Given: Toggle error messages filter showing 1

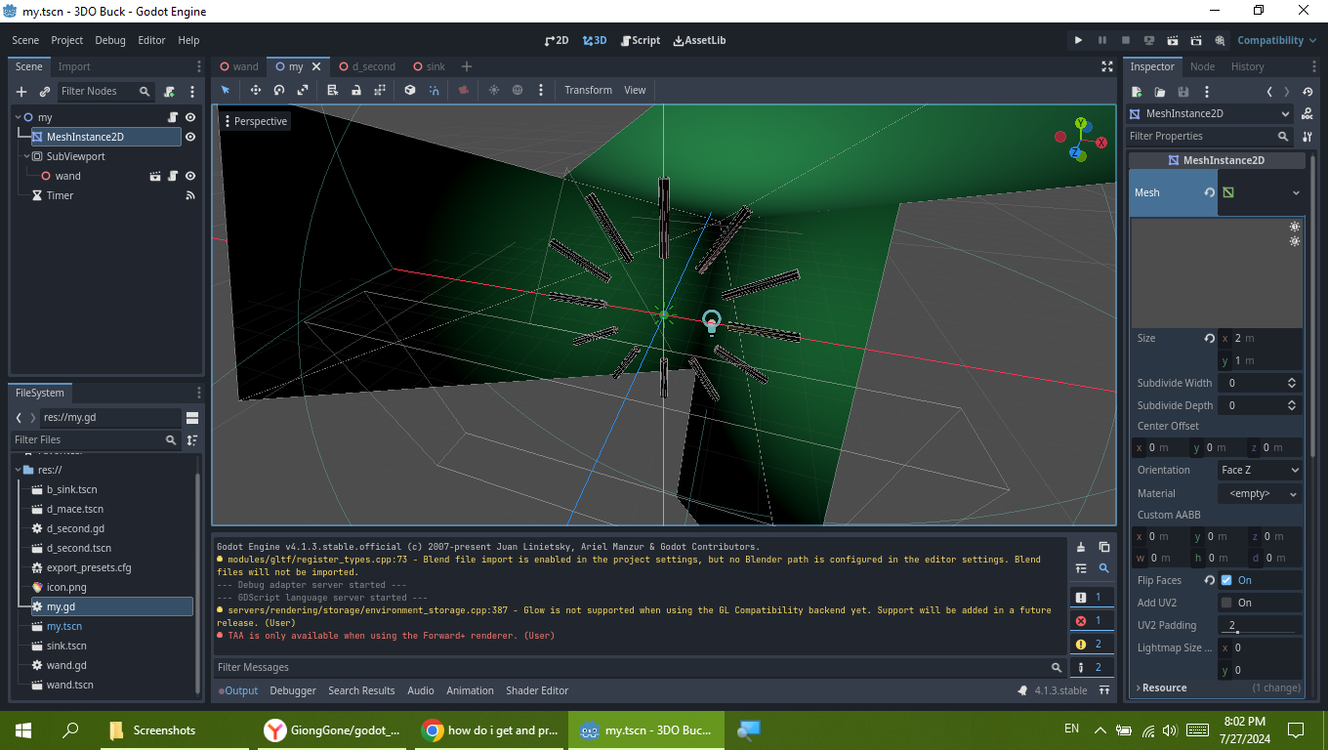Looking at the screenshot, I should [x=1092, y=620].
